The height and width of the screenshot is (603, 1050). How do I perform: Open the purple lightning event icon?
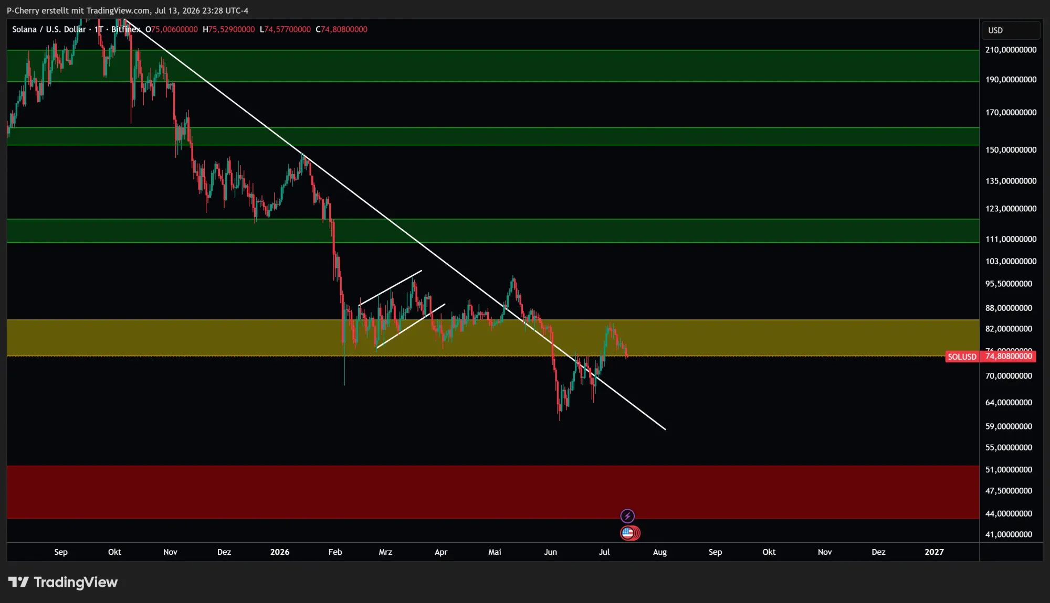(x=627, y=516)
